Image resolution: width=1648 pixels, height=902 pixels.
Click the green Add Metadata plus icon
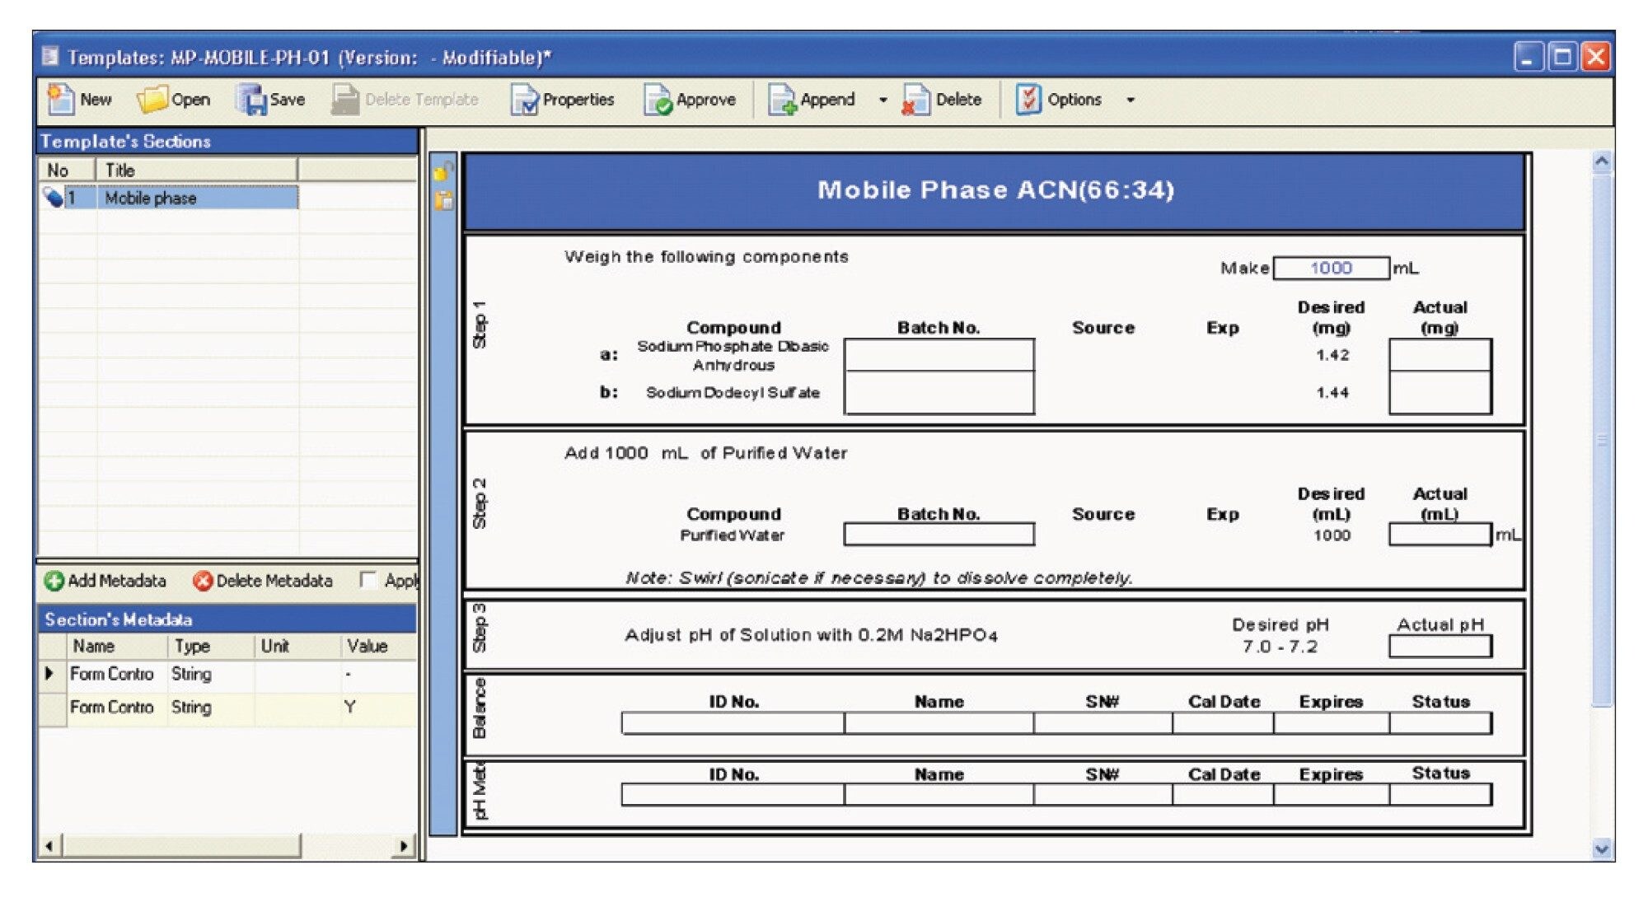pos(54,581)
